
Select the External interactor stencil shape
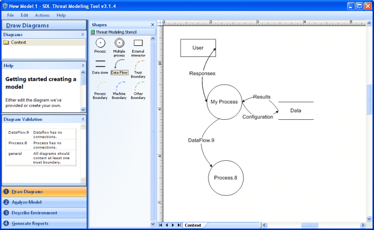tap(138, 47)
